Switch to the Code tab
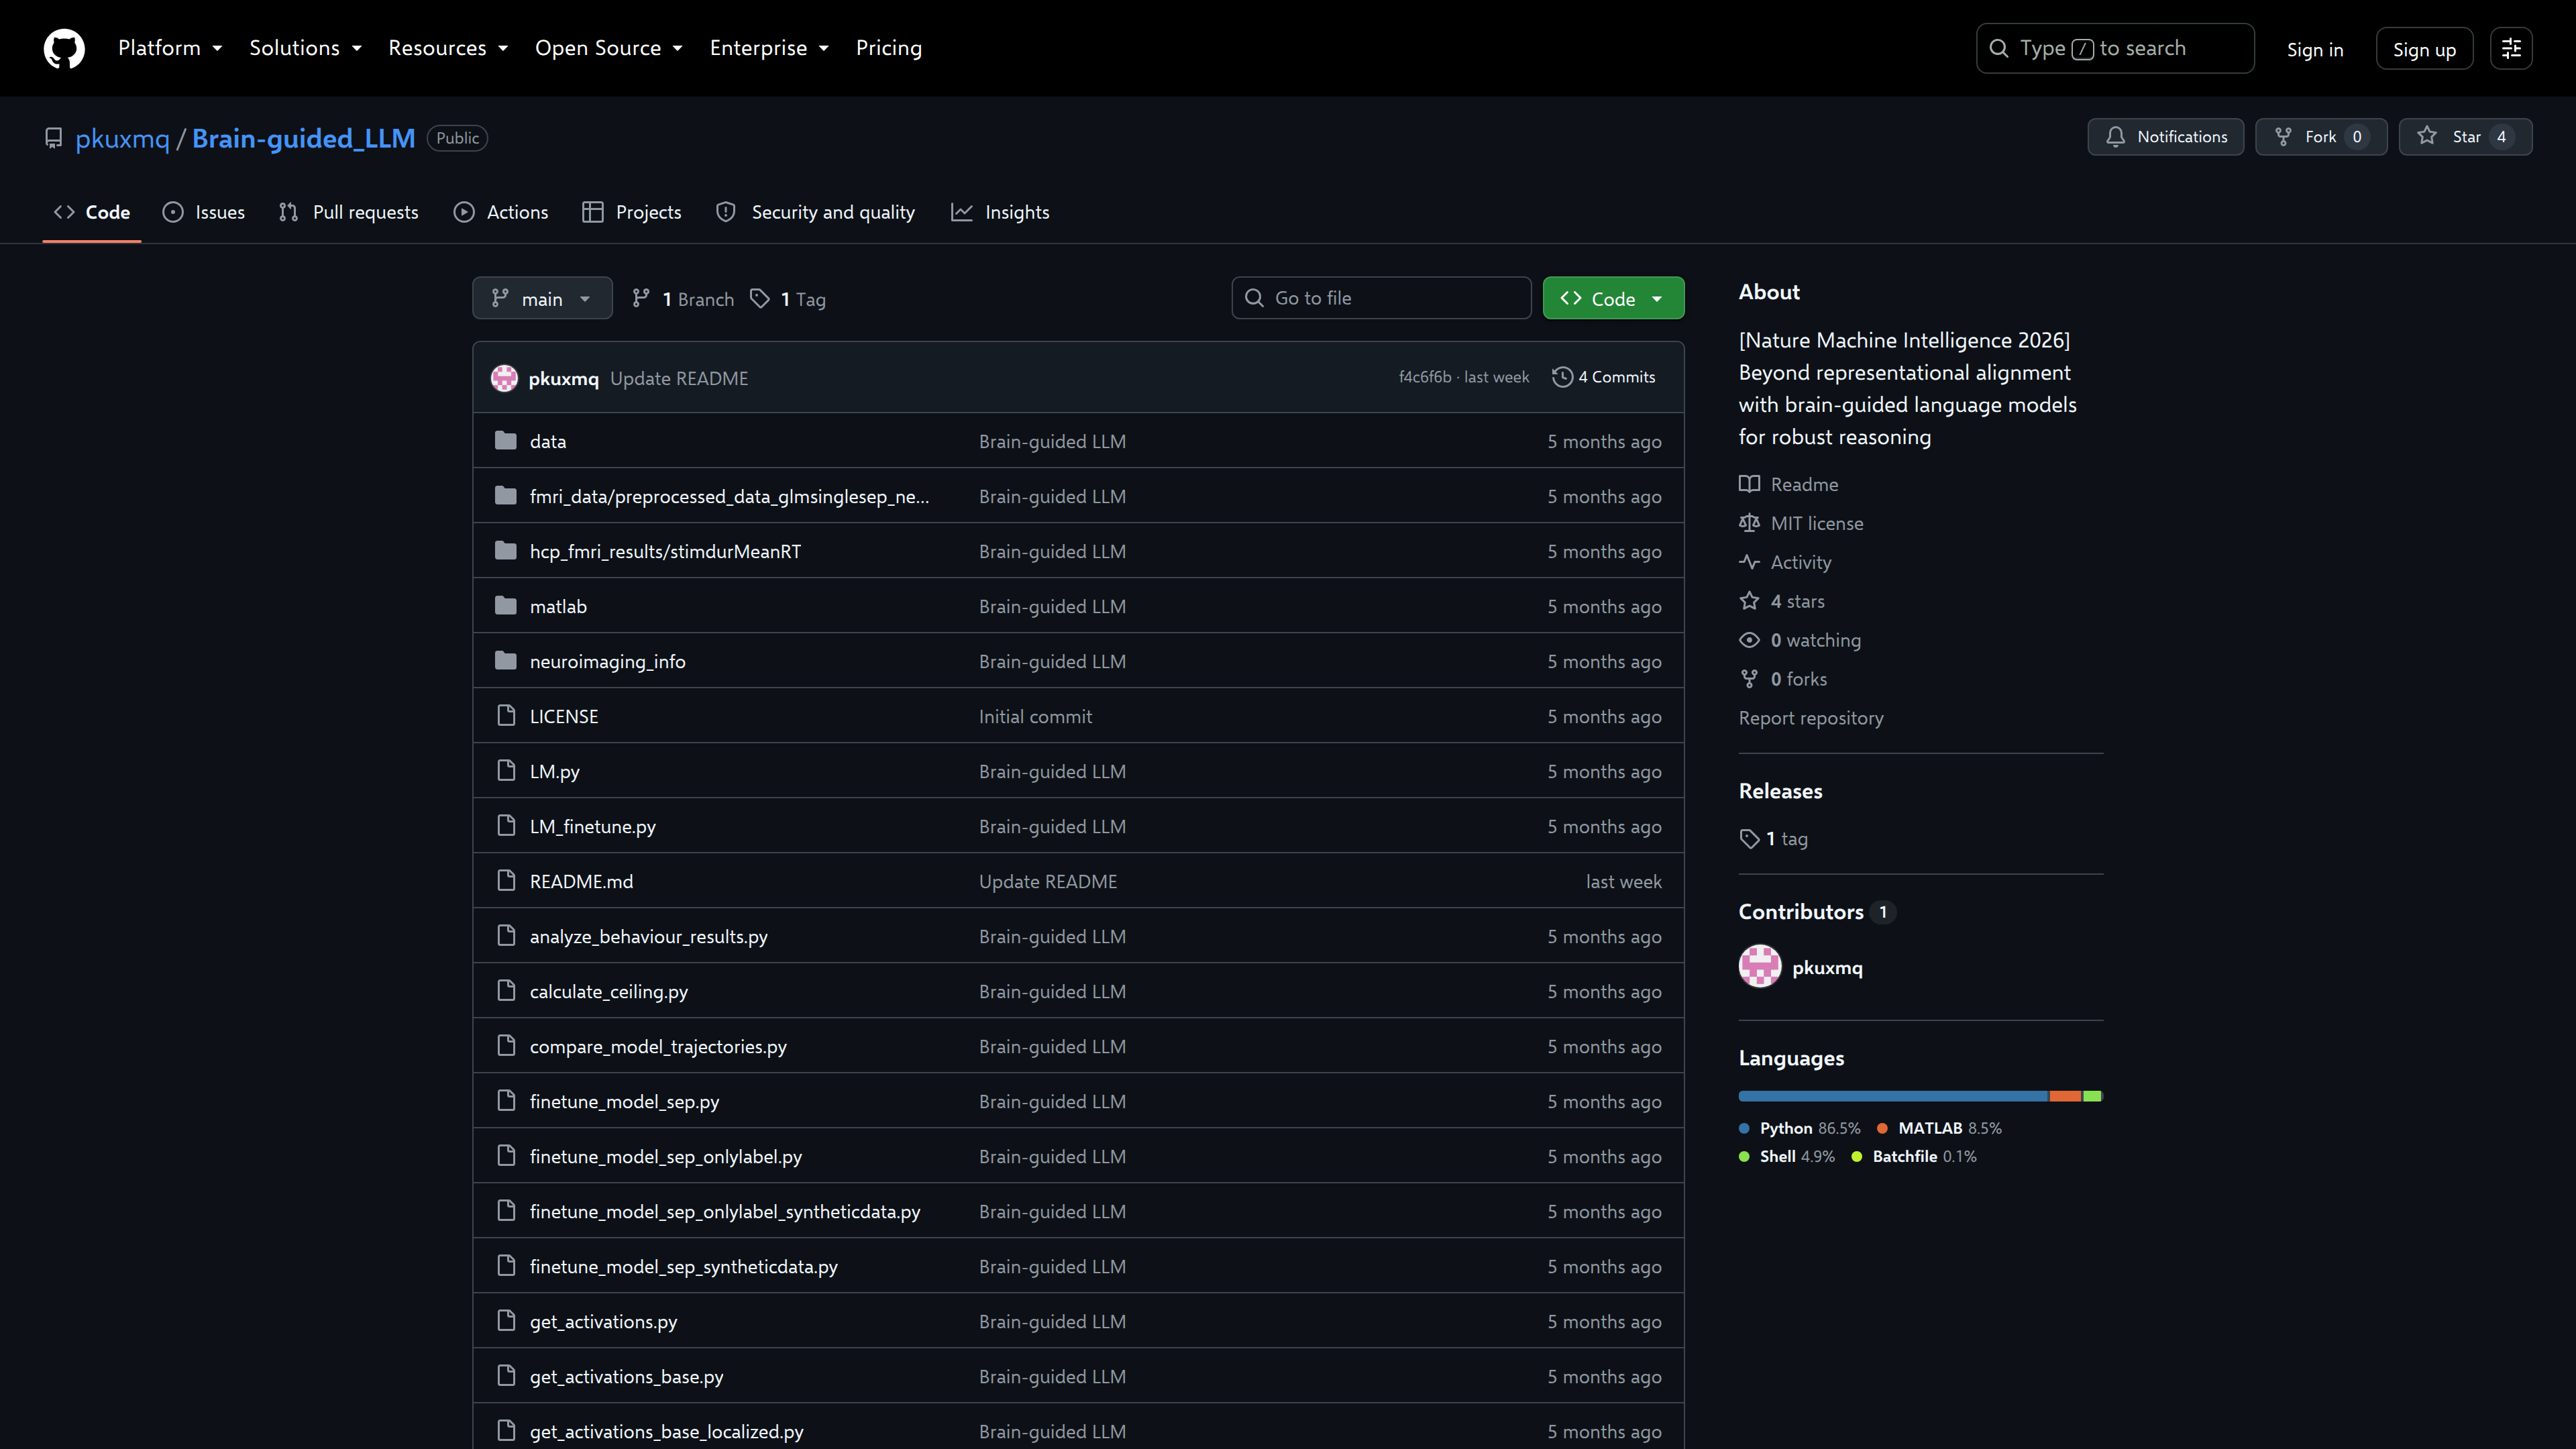The height and width of the screenshot is (1449, 2576). [92, 212]
